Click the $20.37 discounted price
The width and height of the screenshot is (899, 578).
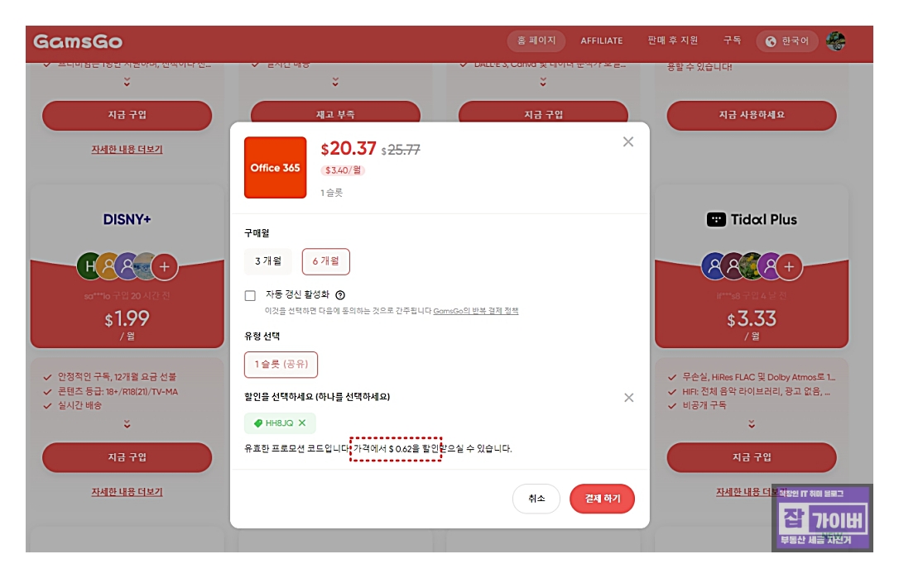348,149
